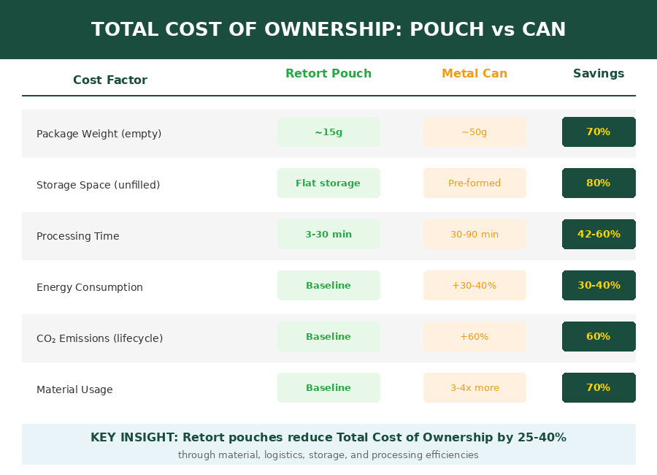Select the ~50g metal can weight badge
The height and width of the screenshot is (475, 657).
(474, 132)
